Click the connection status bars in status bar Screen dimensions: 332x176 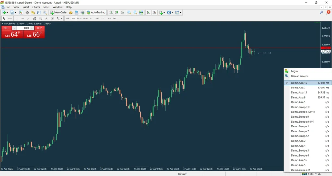(x=304, y=174)
